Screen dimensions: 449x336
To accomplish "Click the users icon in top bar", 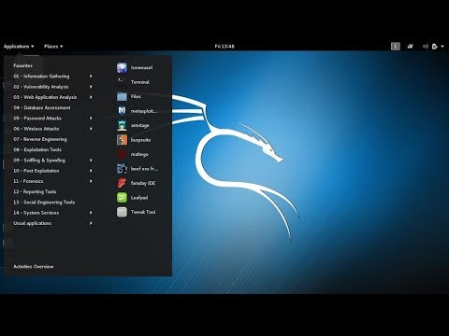I will [x=411, y=47].
